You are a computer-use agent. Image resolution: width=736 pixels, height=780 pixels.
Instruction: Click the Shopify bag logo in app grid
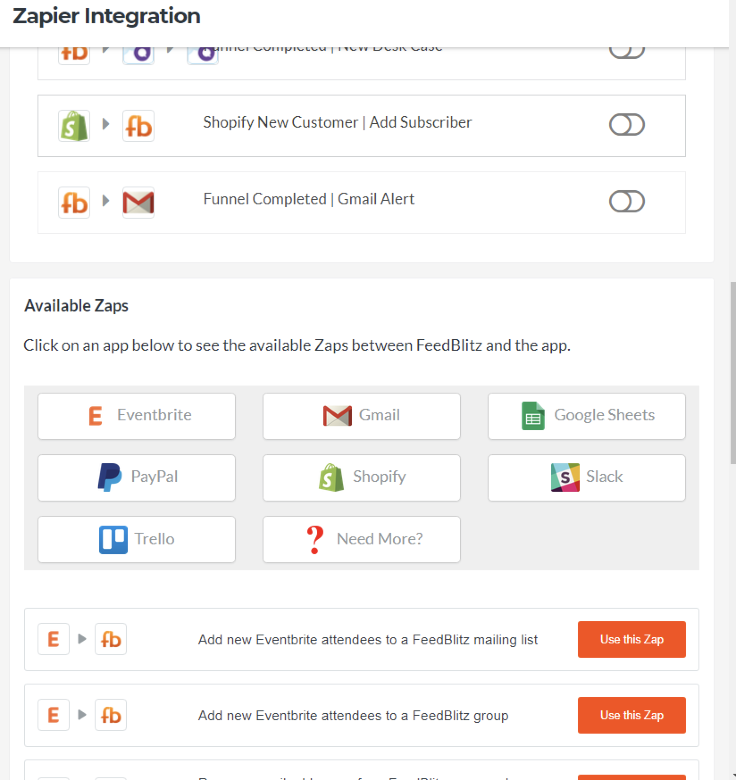coord(331,477)
